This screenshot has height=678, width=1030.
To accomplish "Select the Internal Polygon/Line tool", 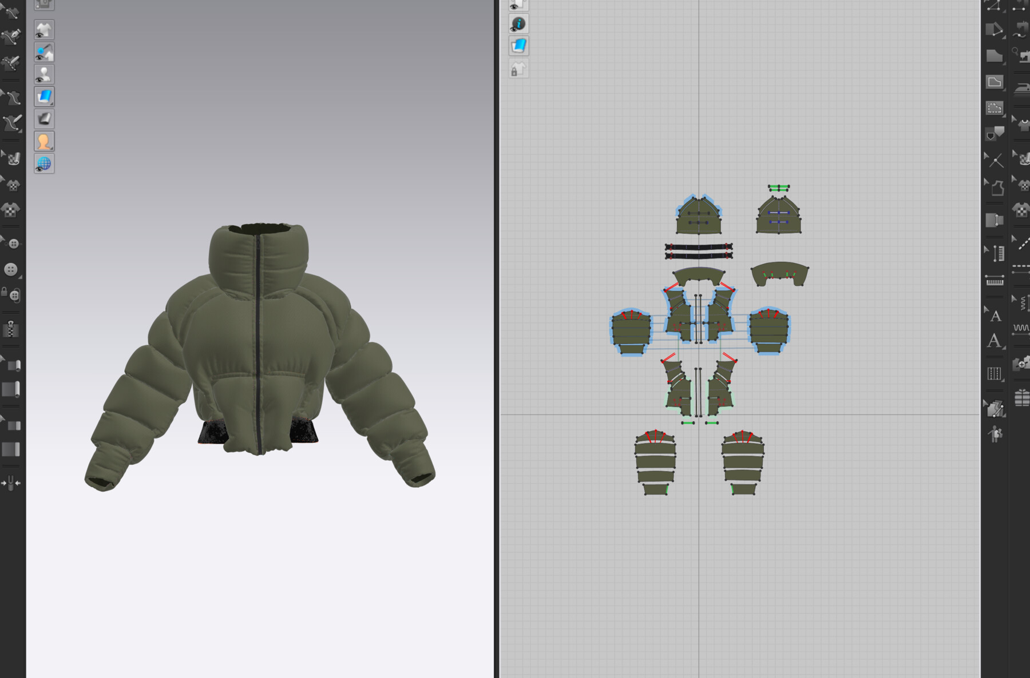I will click(x=995, y=82).
